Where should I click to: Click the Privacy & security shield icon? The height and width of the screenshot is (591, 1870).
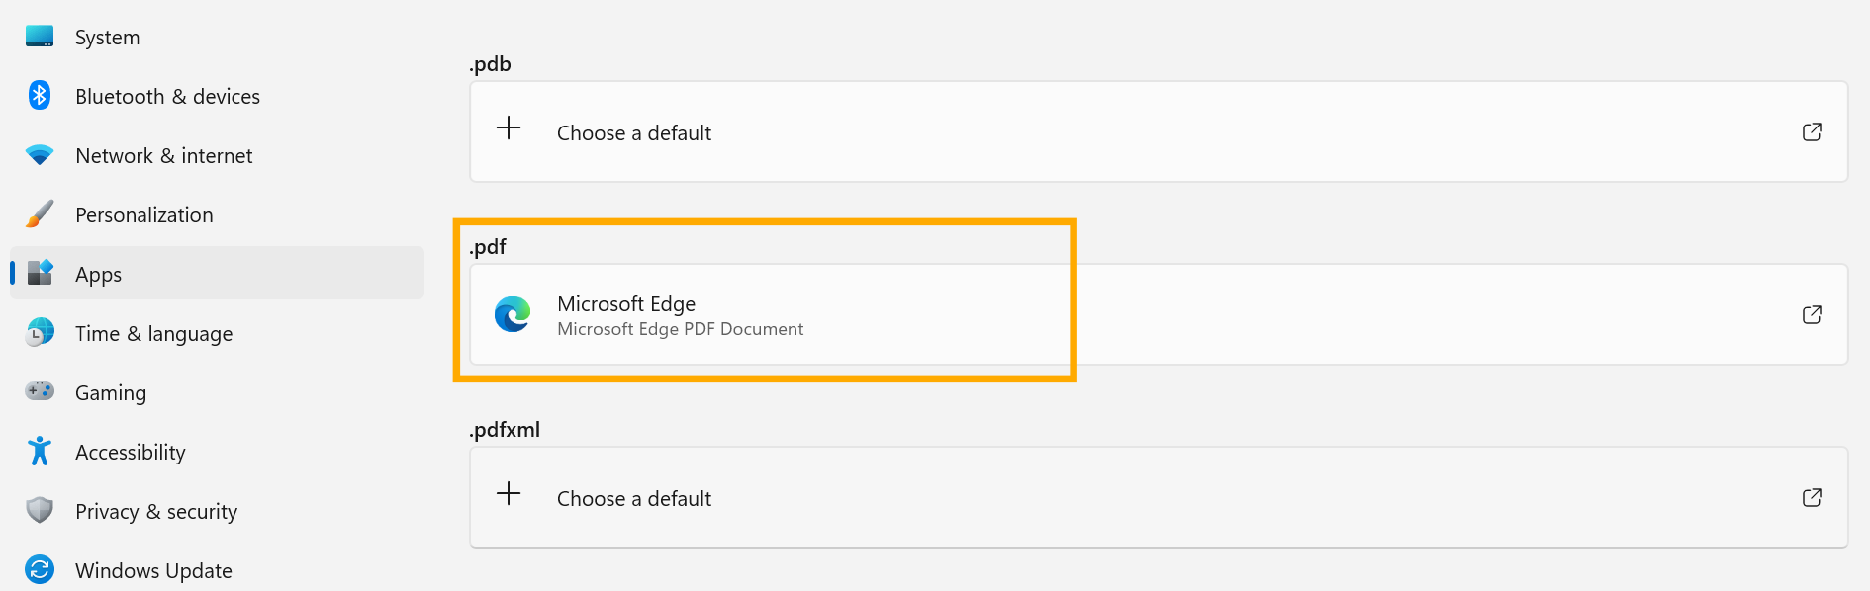point(40,510)
